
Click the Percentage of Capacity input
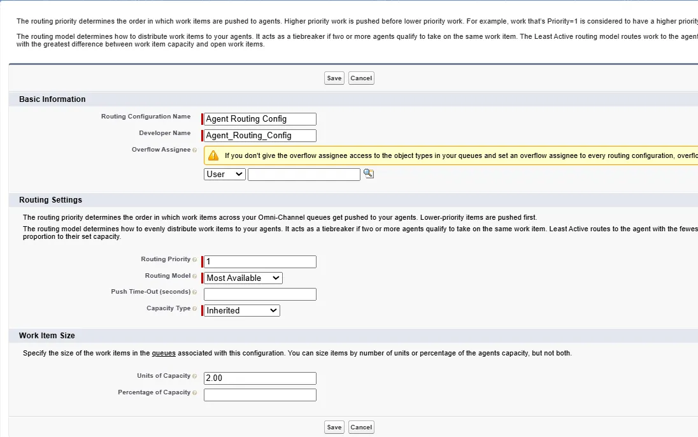(260, 395)
